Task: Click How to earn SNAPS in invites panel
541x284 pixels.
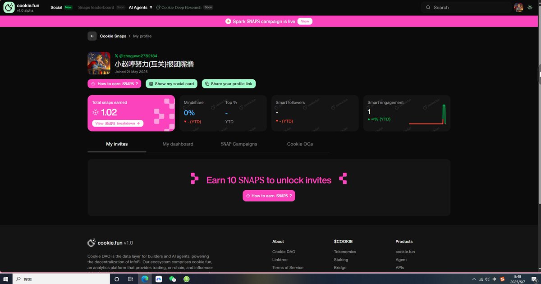Action: point(269,196)
